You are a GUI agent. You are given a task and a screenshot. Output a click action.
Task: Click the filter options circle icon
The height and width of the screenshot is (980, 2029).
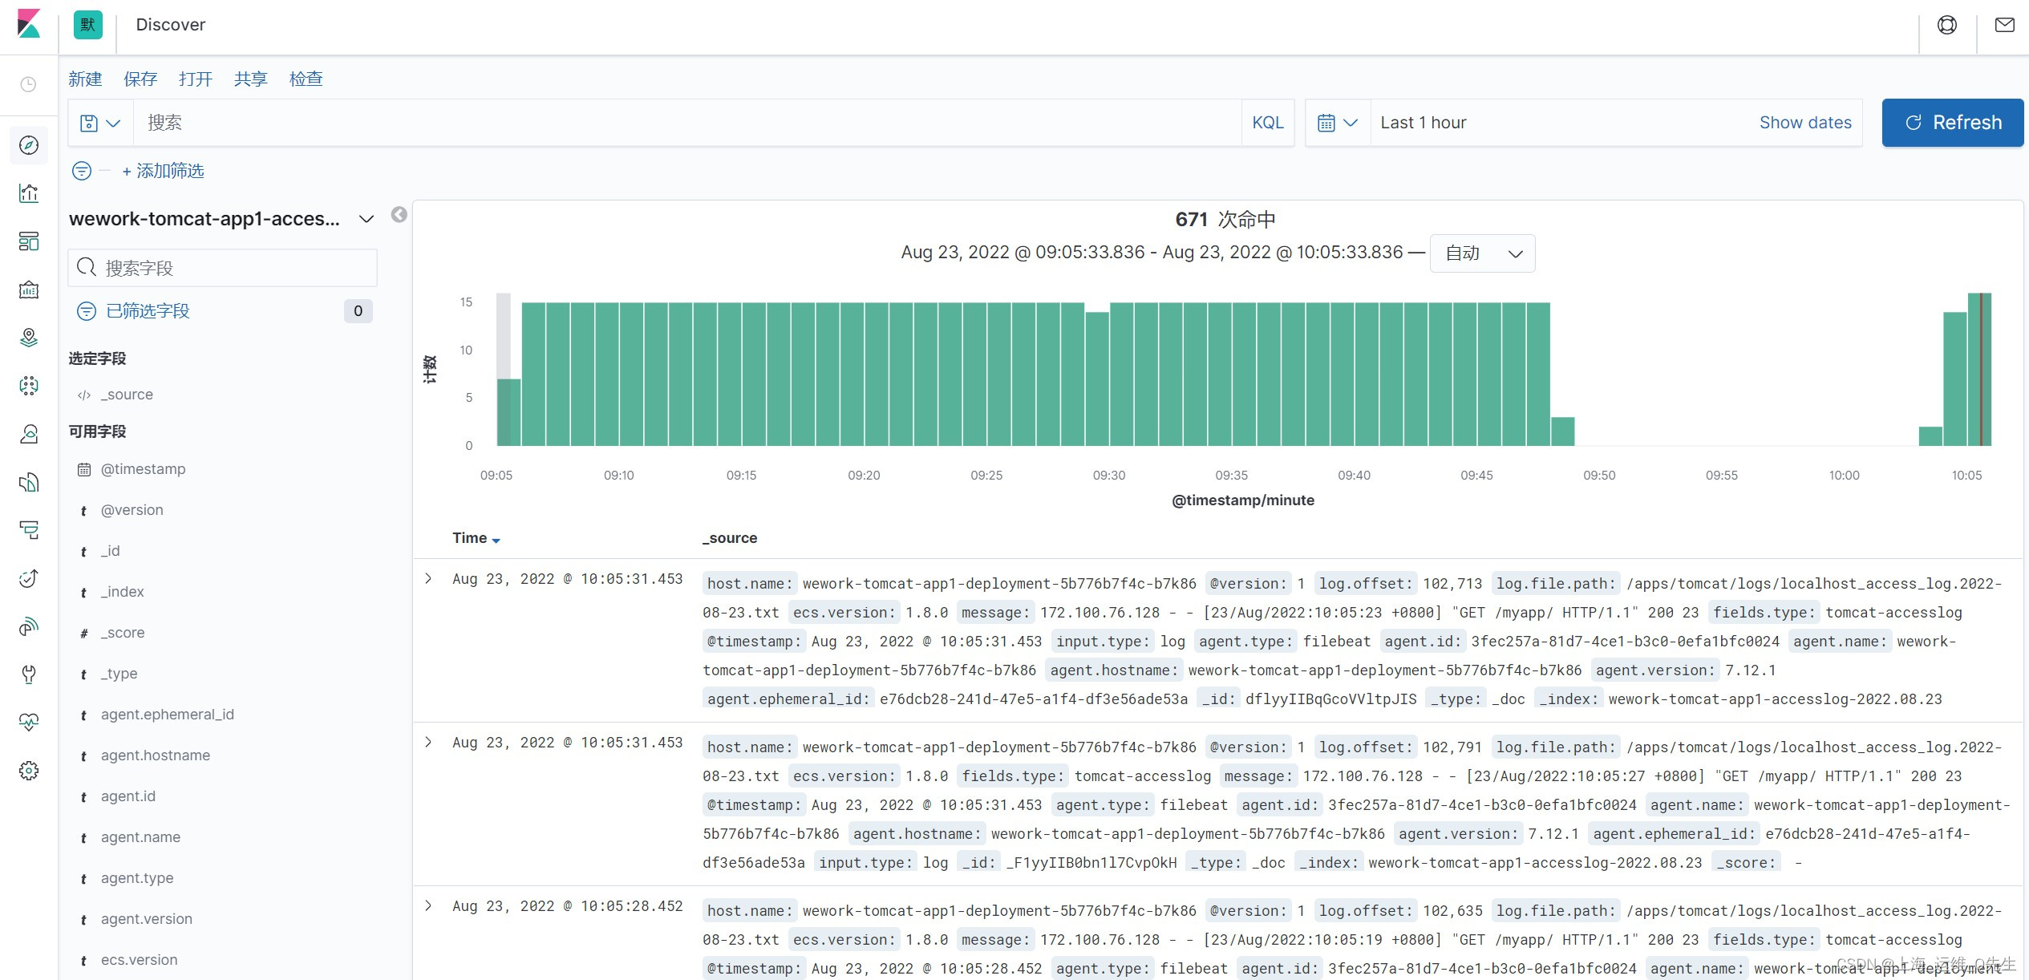82,171
